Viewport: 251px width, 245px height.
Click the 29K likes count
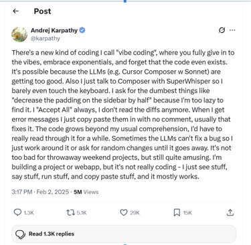pyautogui.click(x=135, y=213)
